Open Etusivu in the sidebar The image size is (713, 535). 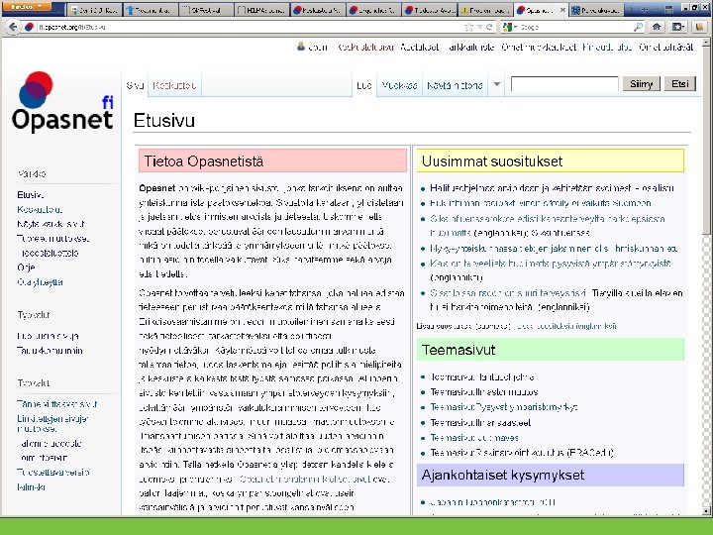(30, 195)
